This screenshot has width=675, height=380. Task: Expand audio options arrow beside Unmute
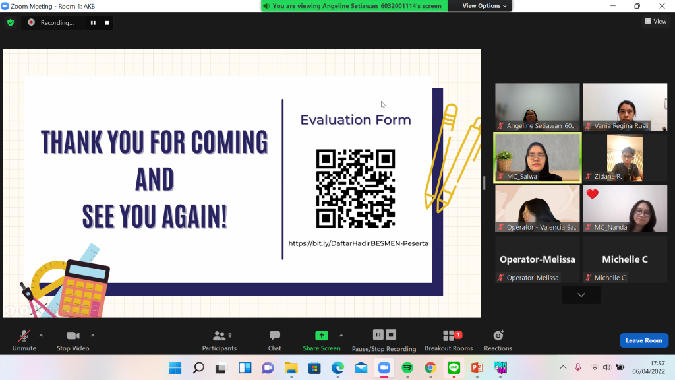[x=41, y=335]
